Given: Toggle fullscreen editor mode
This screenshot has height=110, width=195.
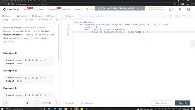Looking at the screenshot, I should click(190, 16).
